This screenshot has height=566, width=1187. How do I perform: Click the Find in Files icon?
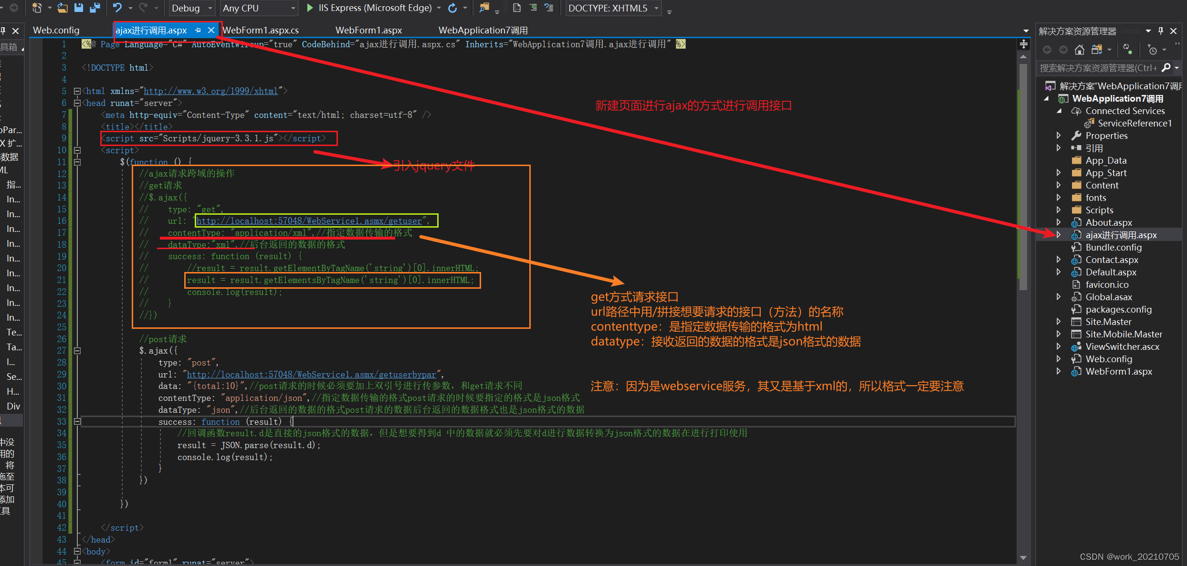(x=484, y=8)
